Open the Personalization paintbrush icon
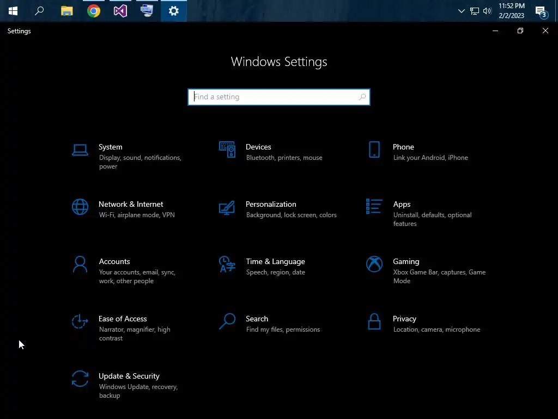558x419 pixels. (x=227, y=208)
